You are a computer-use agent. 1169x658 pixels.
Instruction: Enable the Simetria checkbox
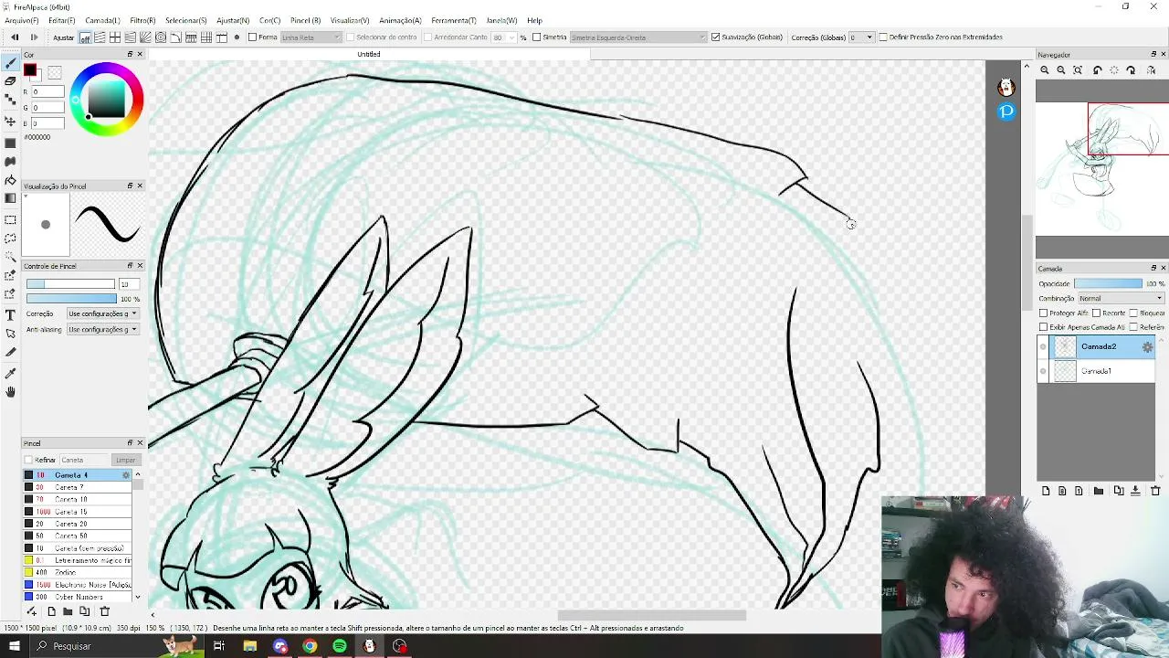coord(536,37)
